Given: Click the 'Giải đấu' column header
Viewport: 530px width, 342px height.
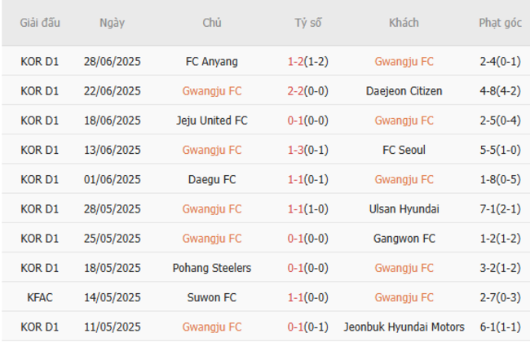Looking at the screenshot, I should [x=40, y=23].
